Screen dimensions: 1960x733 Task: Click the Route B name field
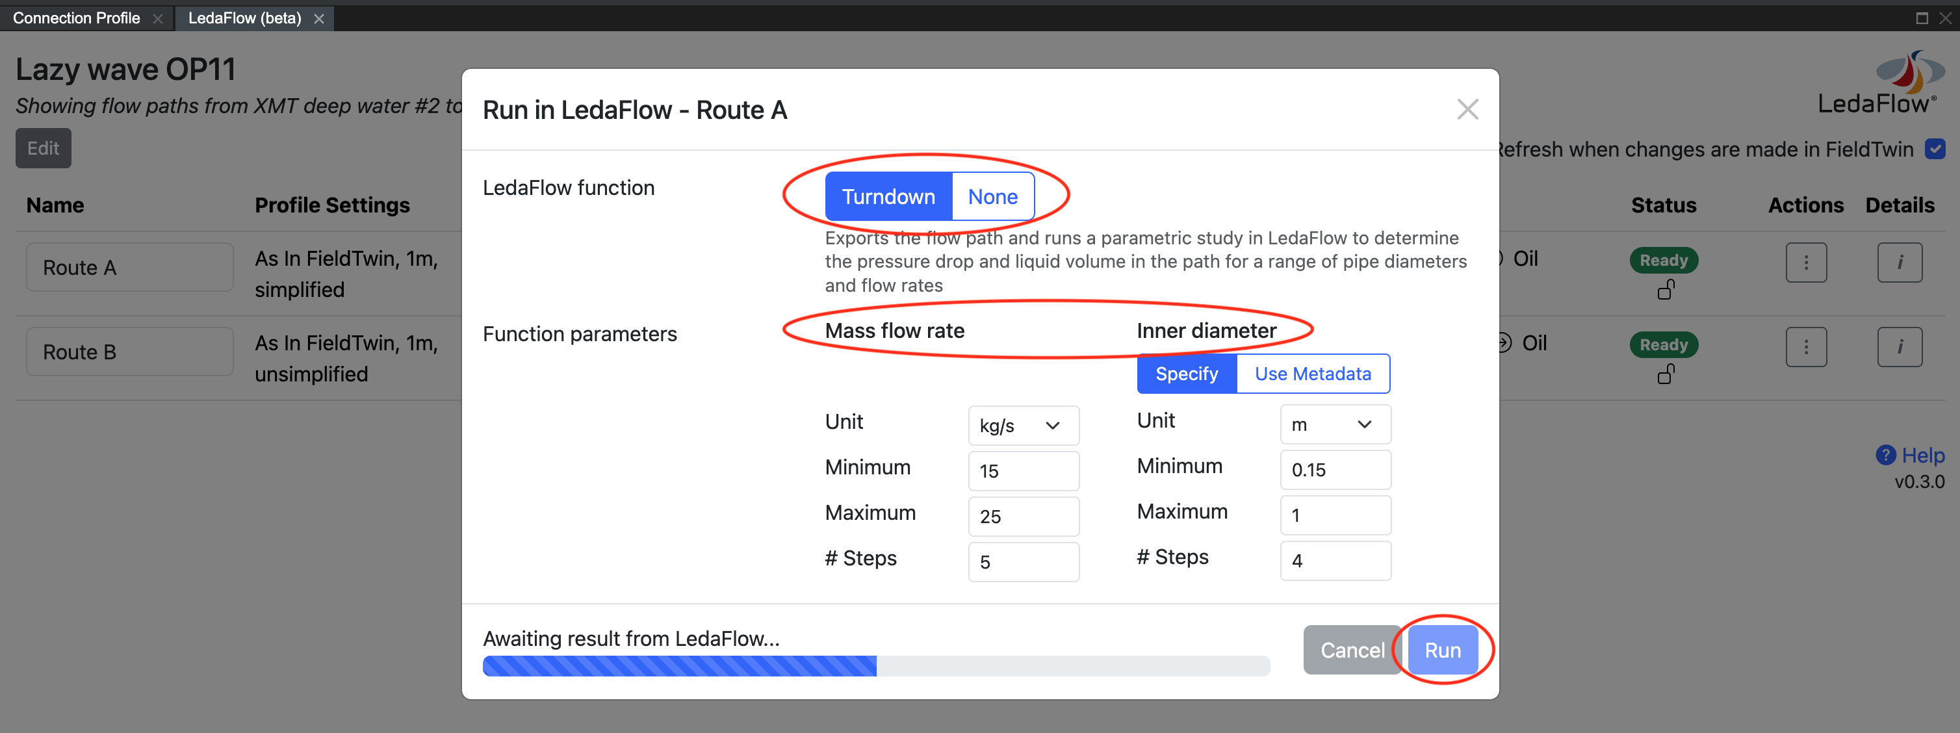click(129, 352)
